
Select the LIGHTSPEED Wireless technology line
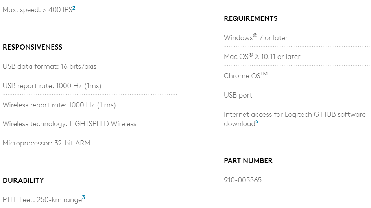[x=69, y=124]
